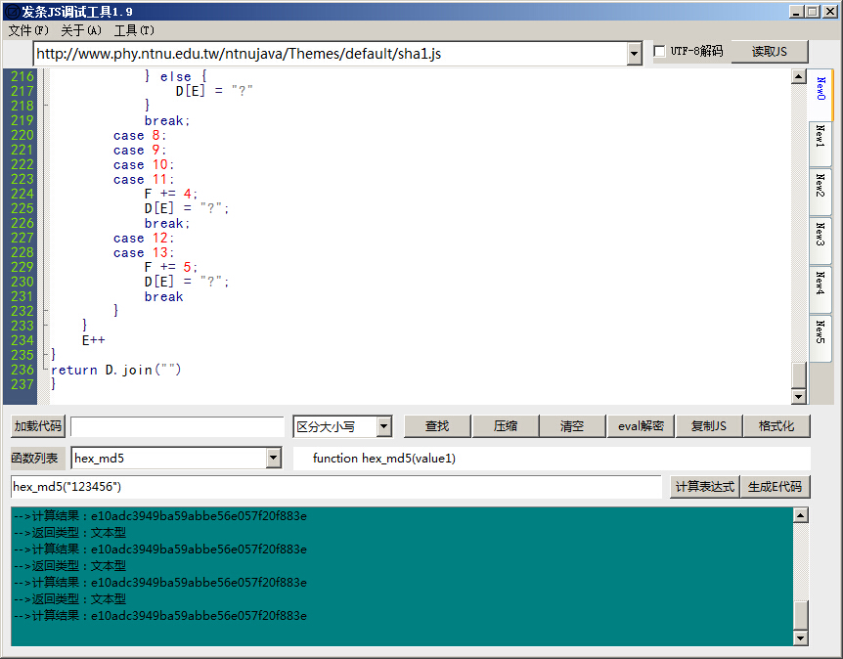Expand the hex_md5 function list dropdown
This screenshot has height=659, width=843.
tap(273, 458)
